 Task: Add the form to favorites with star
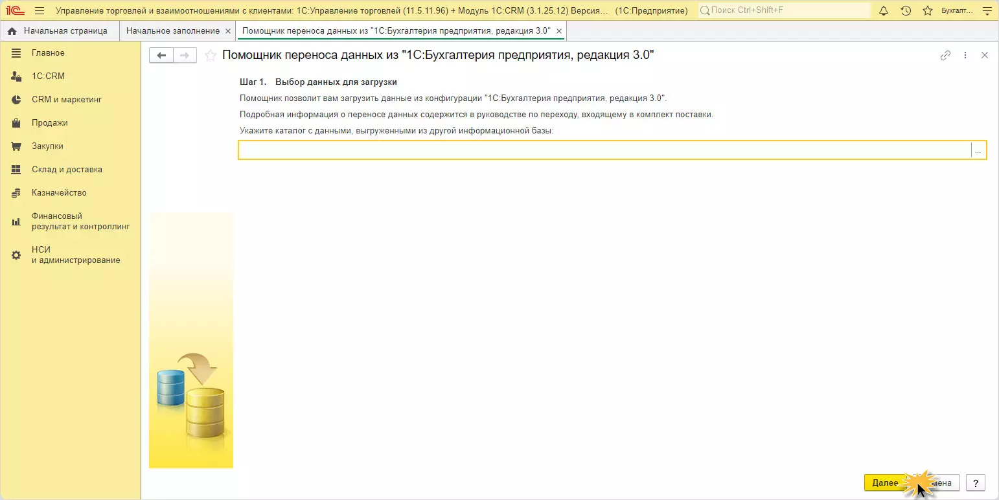pyautogui.click(x=210, y=56)
